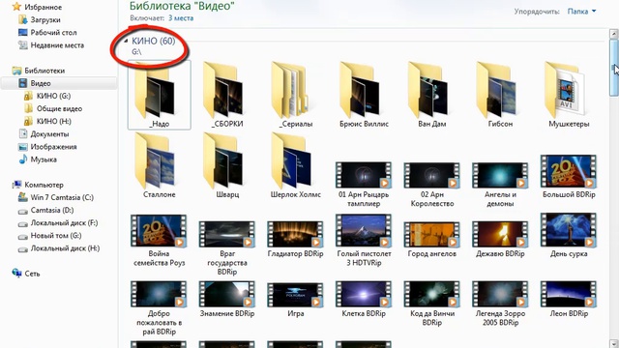Open the Мушкетеры folder
The height and width of the screenshot is (348, 619).
pos(569,95)
